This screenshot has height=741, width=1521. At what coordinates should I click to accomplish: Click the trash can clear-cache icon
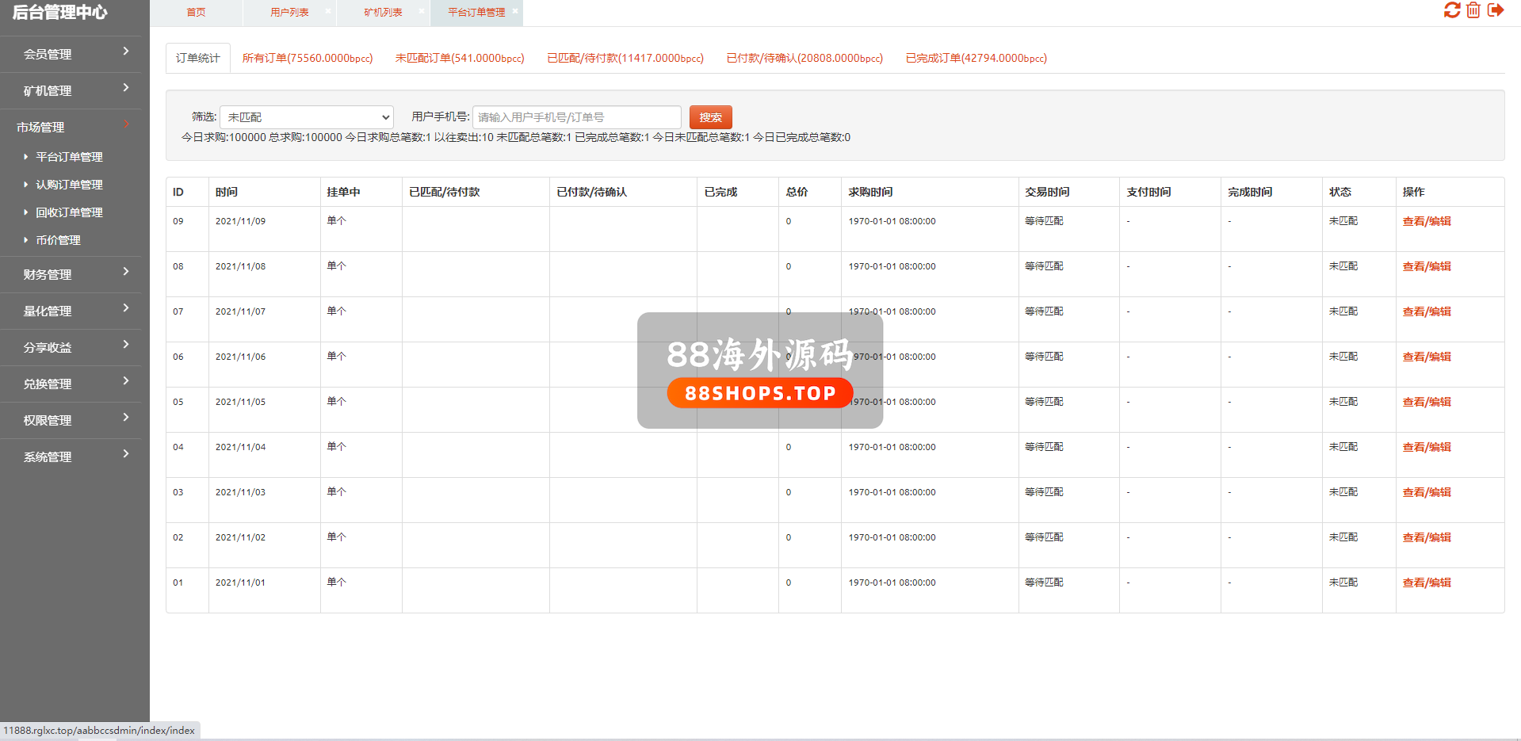pos(1473,10)
